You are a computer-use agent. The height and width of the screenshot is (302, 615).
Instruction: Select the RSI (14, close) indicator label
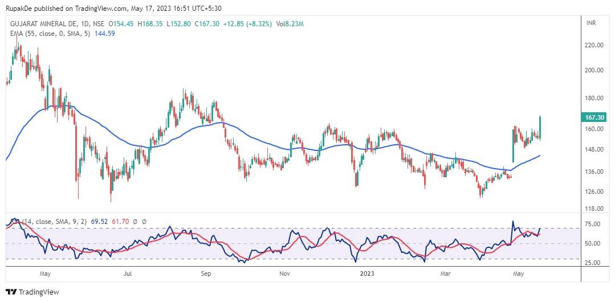pyautogui.click(x=40, y=221)
